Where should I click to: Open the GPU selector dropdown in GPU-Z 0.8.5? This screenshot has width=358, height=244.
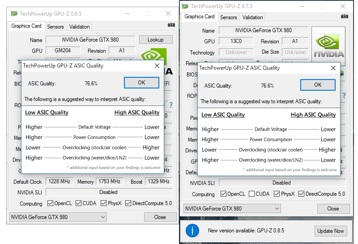58,217
